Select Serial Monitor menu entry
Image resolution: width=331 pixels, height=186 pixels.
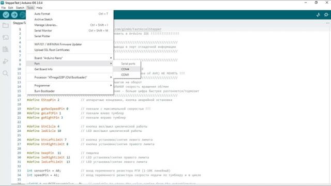70,30
